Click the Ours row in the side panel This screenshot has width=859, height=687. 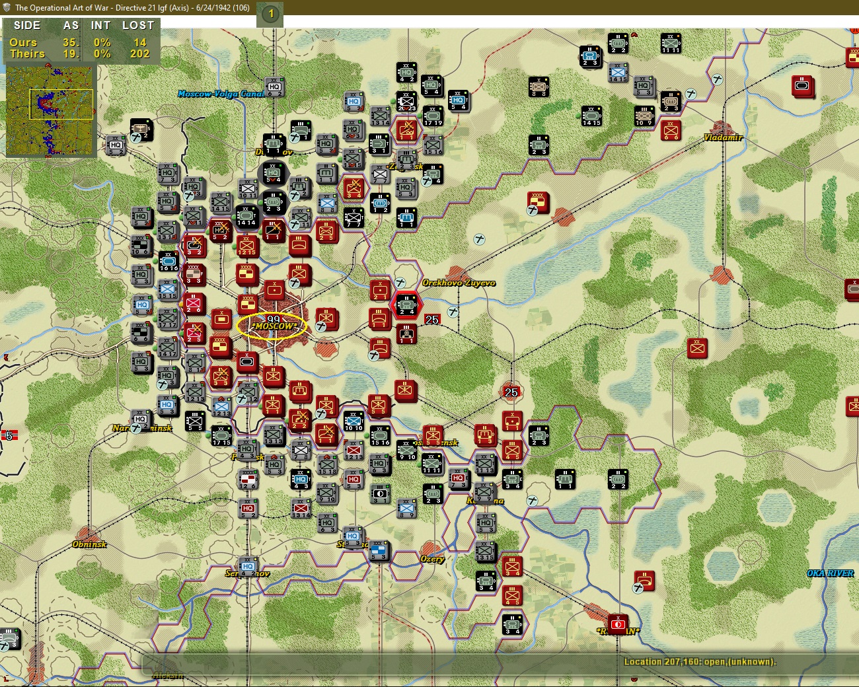point(81,42)
